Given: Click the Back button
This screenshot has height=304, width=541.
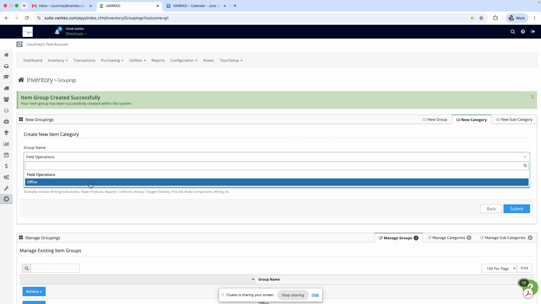Looking at the screenshot, I should point(491,209).
